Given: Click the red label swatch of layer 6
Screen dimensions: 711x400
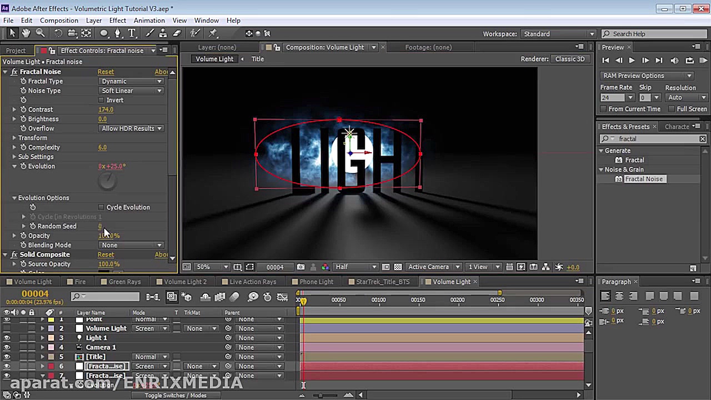Looking at the screenshot, I should (51, 366).
